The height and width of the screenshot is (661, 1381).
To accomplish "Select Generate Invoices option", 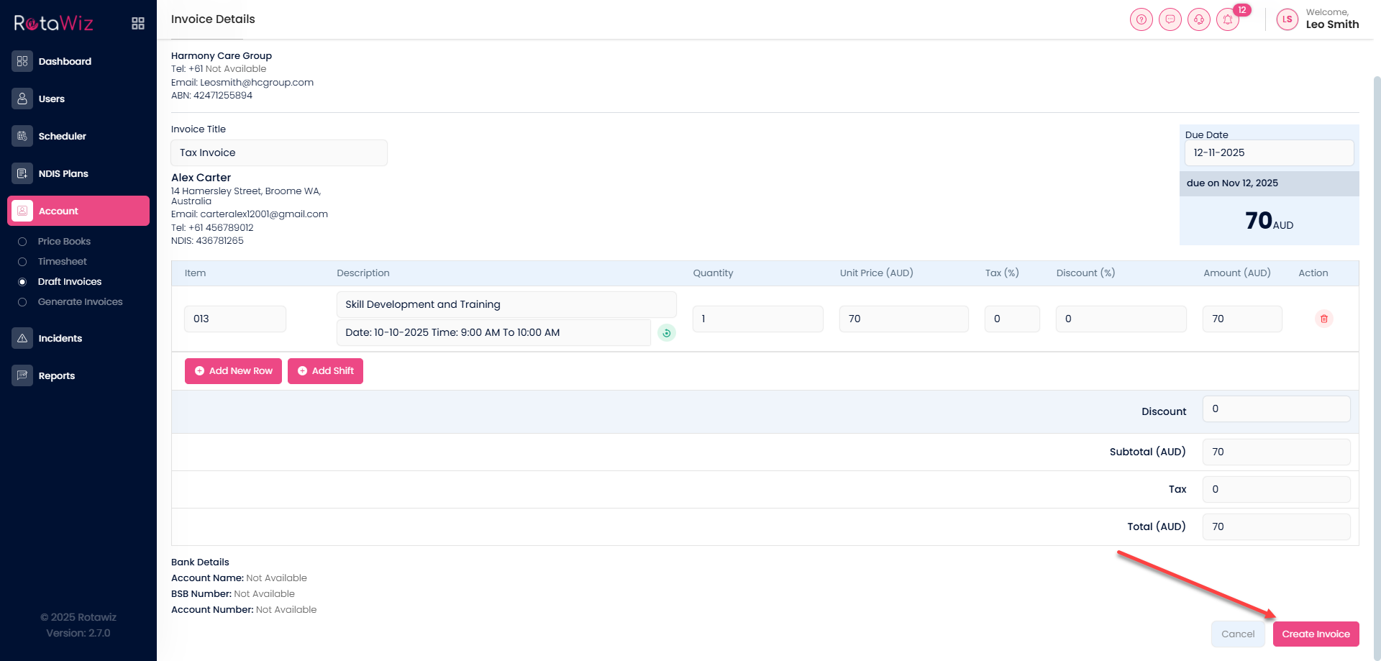I will pos(80,302).
